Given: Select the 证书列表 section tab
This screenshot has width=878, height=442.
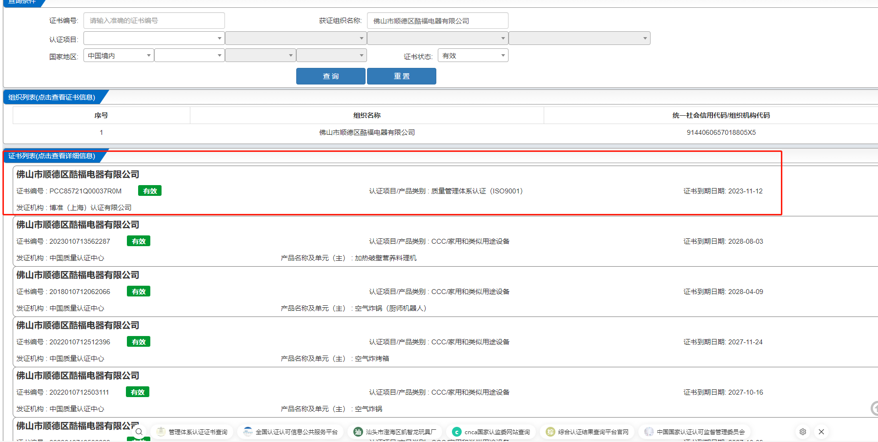Looking at the screenshot, I should 52,156.
